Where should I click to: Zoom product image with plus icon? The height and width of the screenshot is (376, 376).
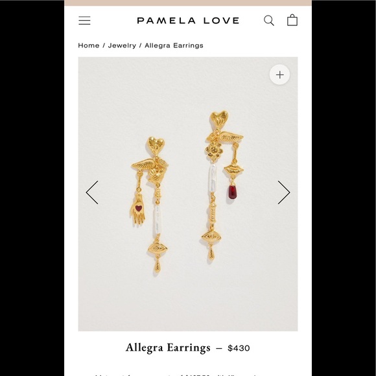point(279,75)
